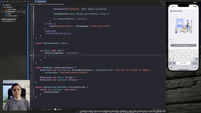Open the environment overrides icon

49,109
